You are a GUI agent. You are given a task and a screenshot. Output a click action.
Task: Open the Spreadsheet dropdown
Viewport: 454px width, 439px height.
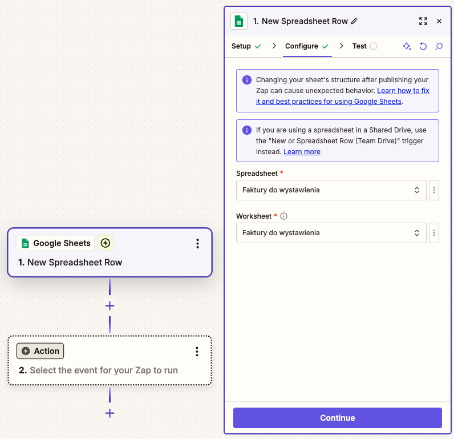(x=331, y=190)
